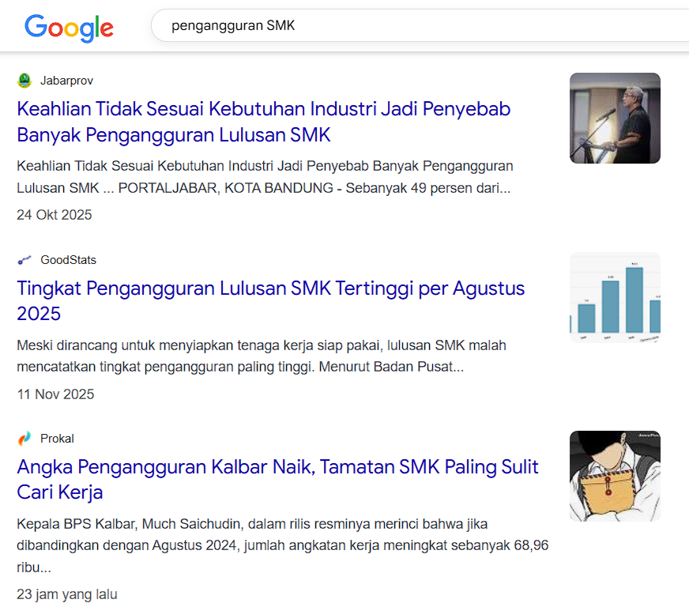
Task: Click the snippet starting 'Kepala BPS Kalbar'
Action: tap(283, 545)
